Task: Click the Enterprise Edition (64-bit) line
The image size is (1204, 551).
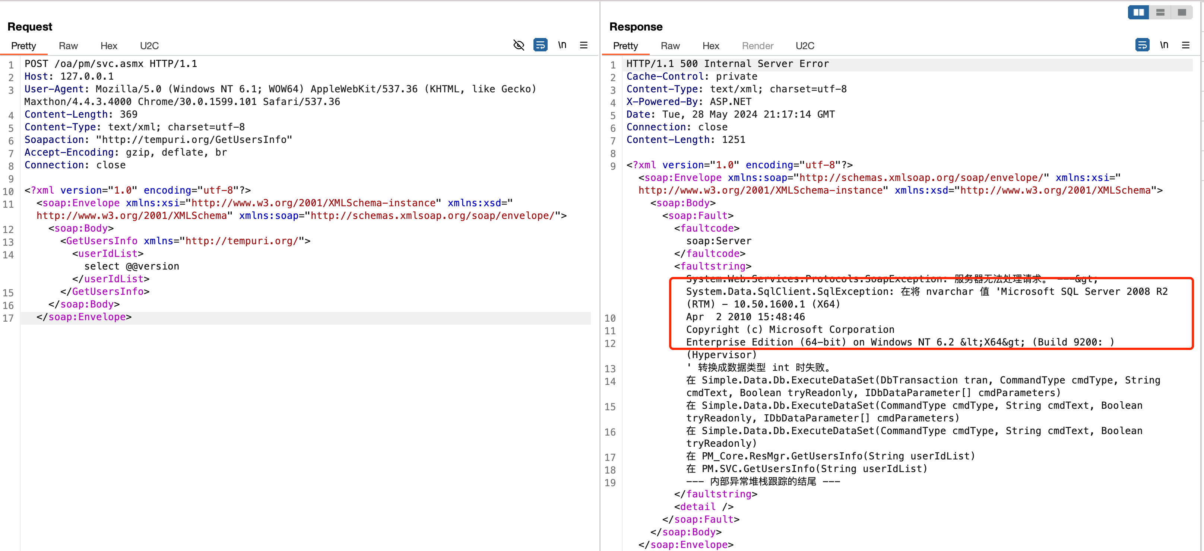Action: coord(900,342)
